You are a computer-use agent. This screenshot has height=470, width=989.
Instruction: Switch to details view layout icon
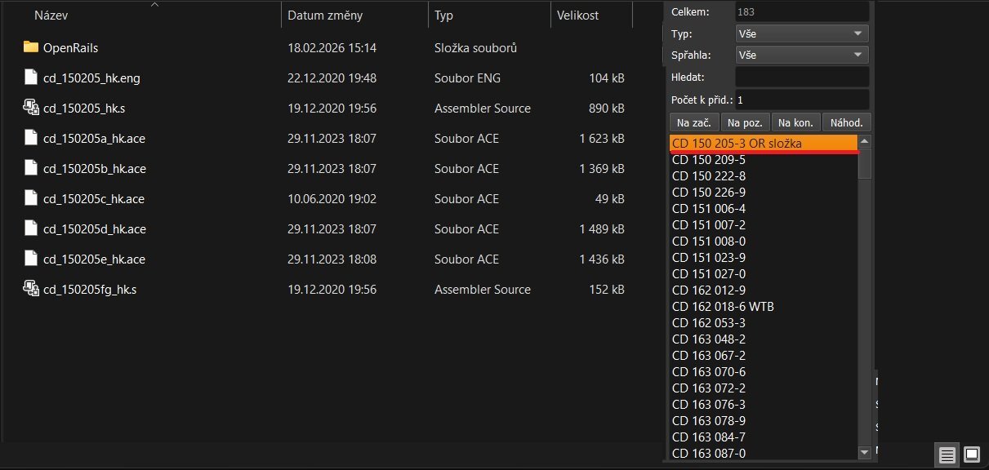[947, 454]
